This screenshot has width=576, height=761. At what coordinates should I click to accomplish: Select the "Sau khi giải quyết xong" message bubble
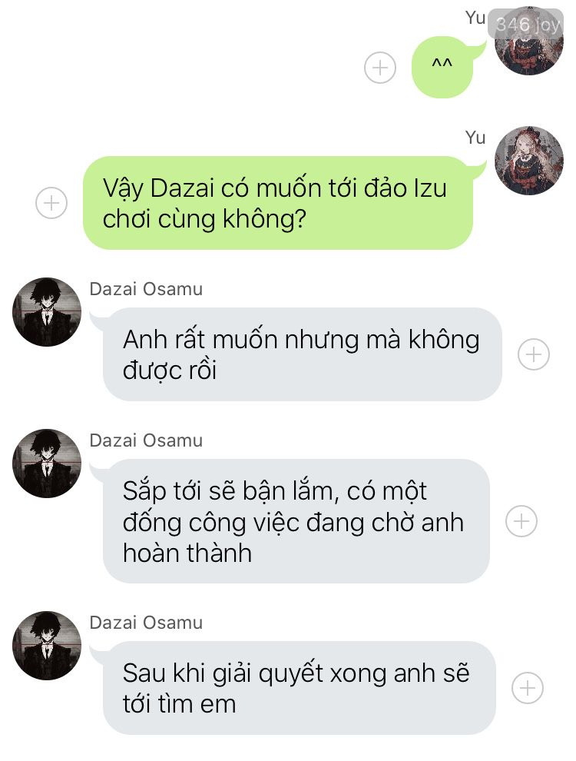(300, 688)
